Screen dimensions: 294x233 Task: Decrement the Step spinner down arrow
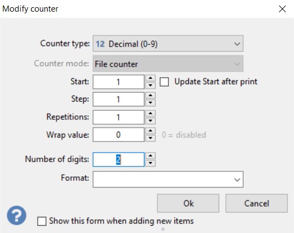point(151,103)
